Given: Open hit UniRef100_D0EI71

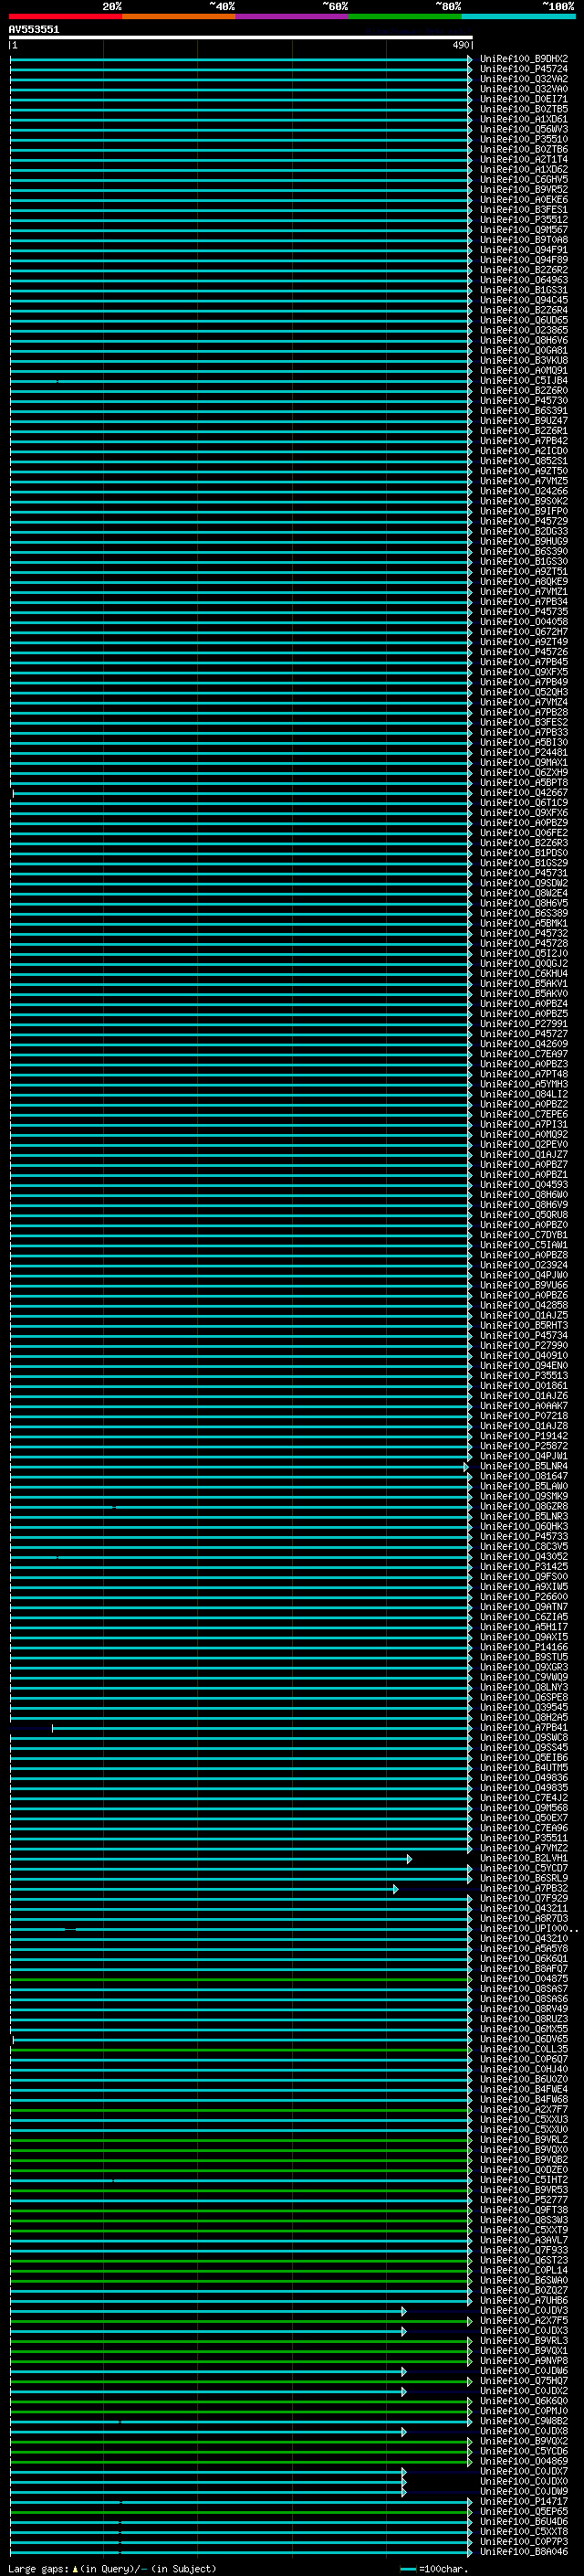Looking at the screenshot, I should pos(524,99).
